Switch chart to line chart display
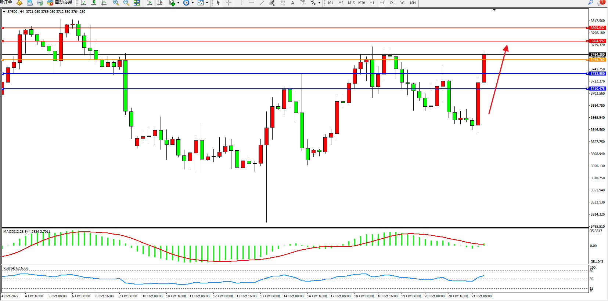 [x=104, y=3]
